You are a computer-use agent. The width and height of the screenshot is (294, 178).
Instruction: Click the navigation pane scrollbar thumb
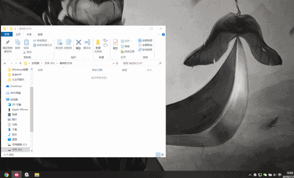(x=31, y=109)
